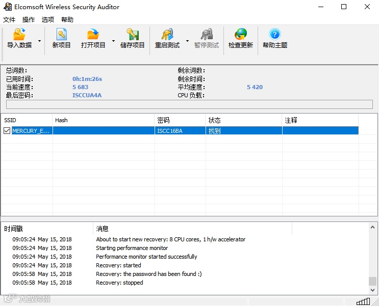Image resolution: width=379 pixels, height=306 pixels.
Task: Select log entry 'About to start new recovery'
Action: pyautogui.click(x=171, y=239)
